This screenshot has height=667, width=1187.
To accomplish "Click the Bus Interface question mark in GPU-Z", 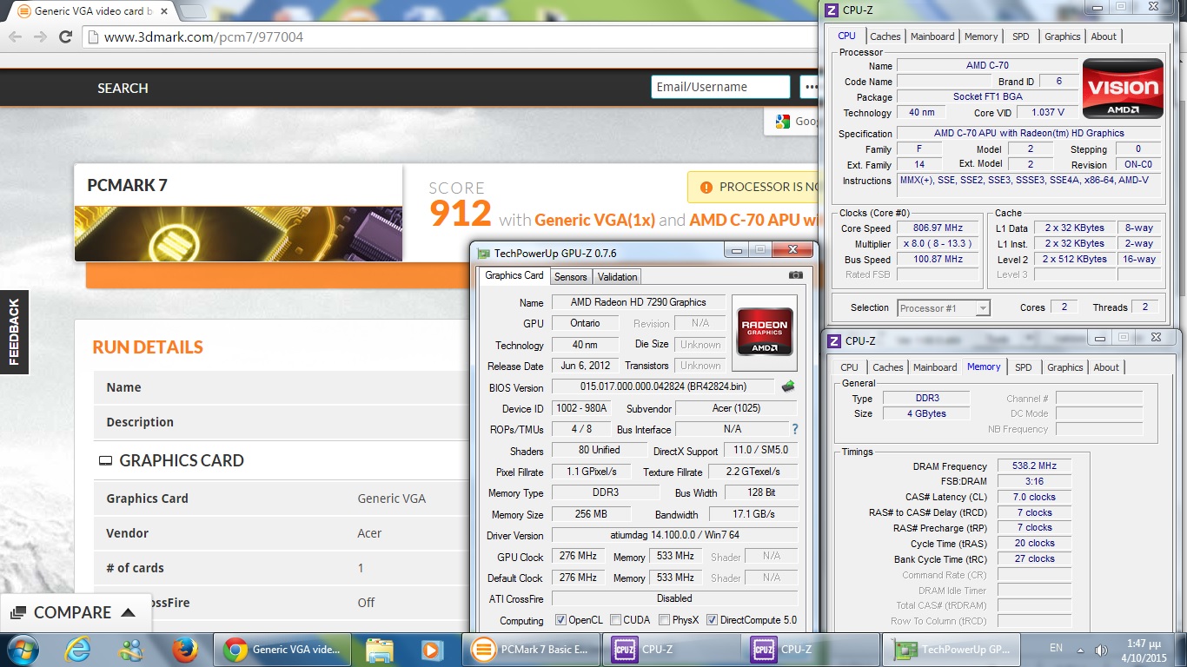I will (x=794, y=429).
